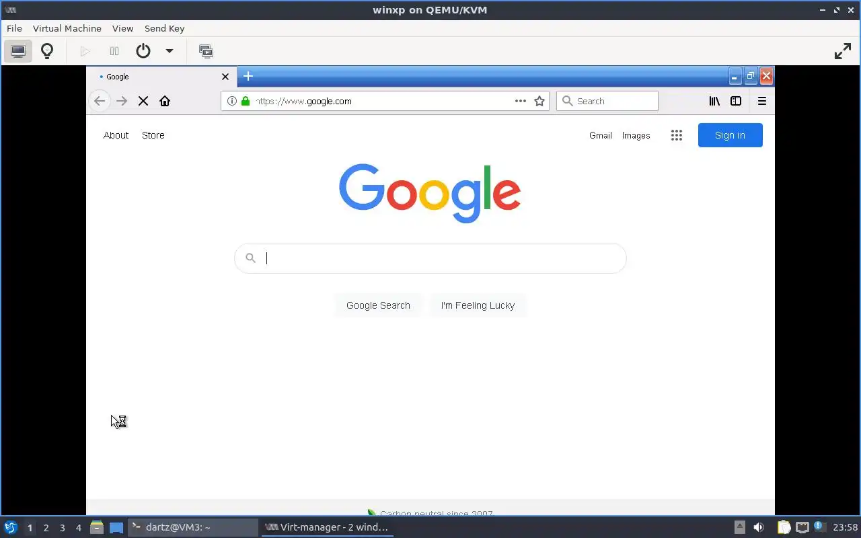
Task: Click the 23:58 clock
Action: coord(845,527)
